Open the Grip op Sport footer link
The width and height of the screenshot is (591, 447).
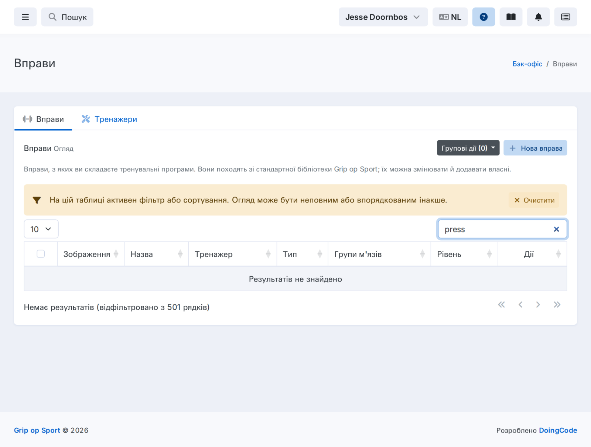click(x=37, y=430)
